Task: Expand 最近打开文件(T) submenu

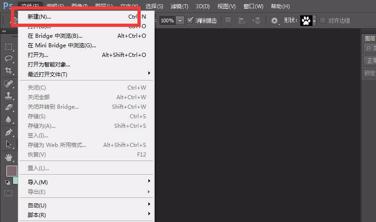Action: [x=87, y=74]
